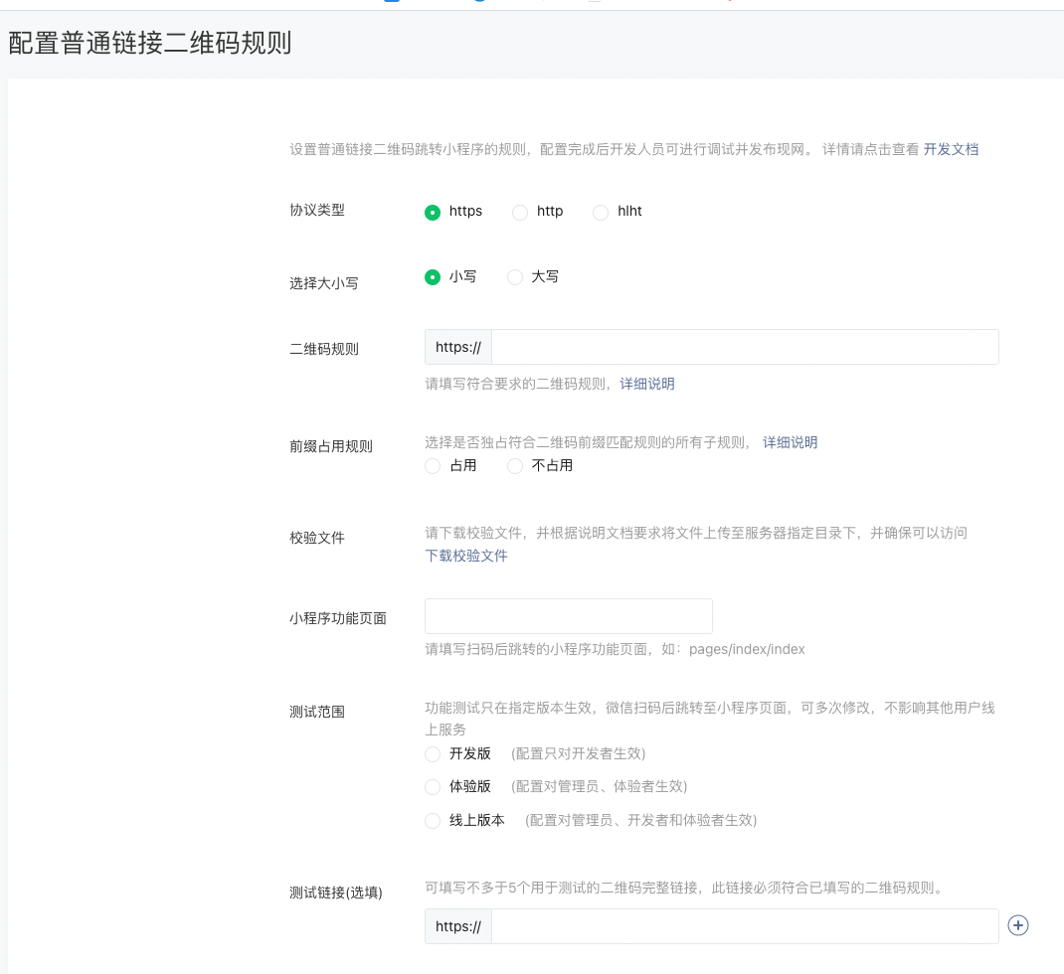Select 线上版本 test scope

(433, 821)
